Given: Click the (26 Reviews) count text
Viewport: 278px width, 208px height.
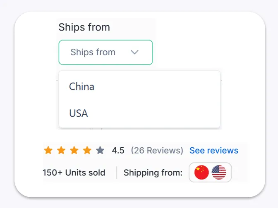Looking at the screenshot, I should coord(157,151).
